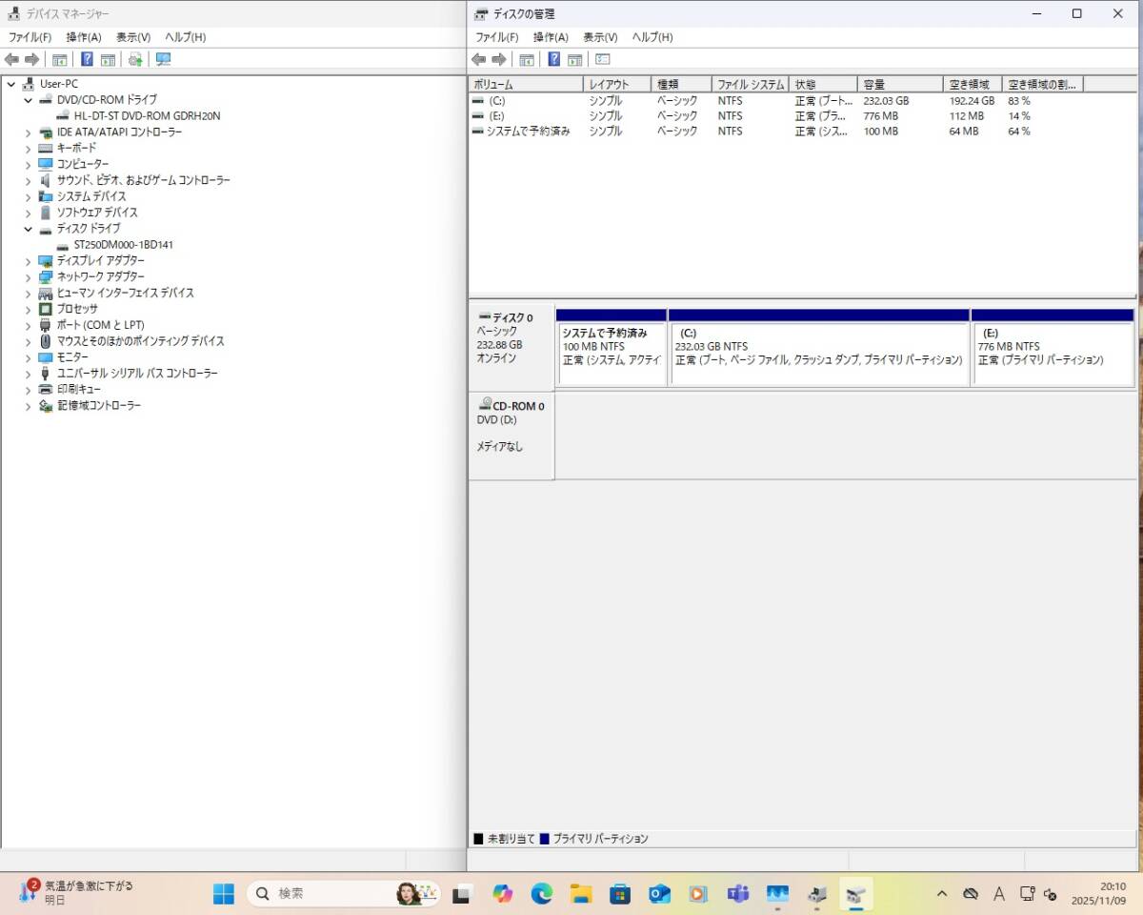
Task: Toggle the console tree pane in Device Manager
Action: [59, 59]
